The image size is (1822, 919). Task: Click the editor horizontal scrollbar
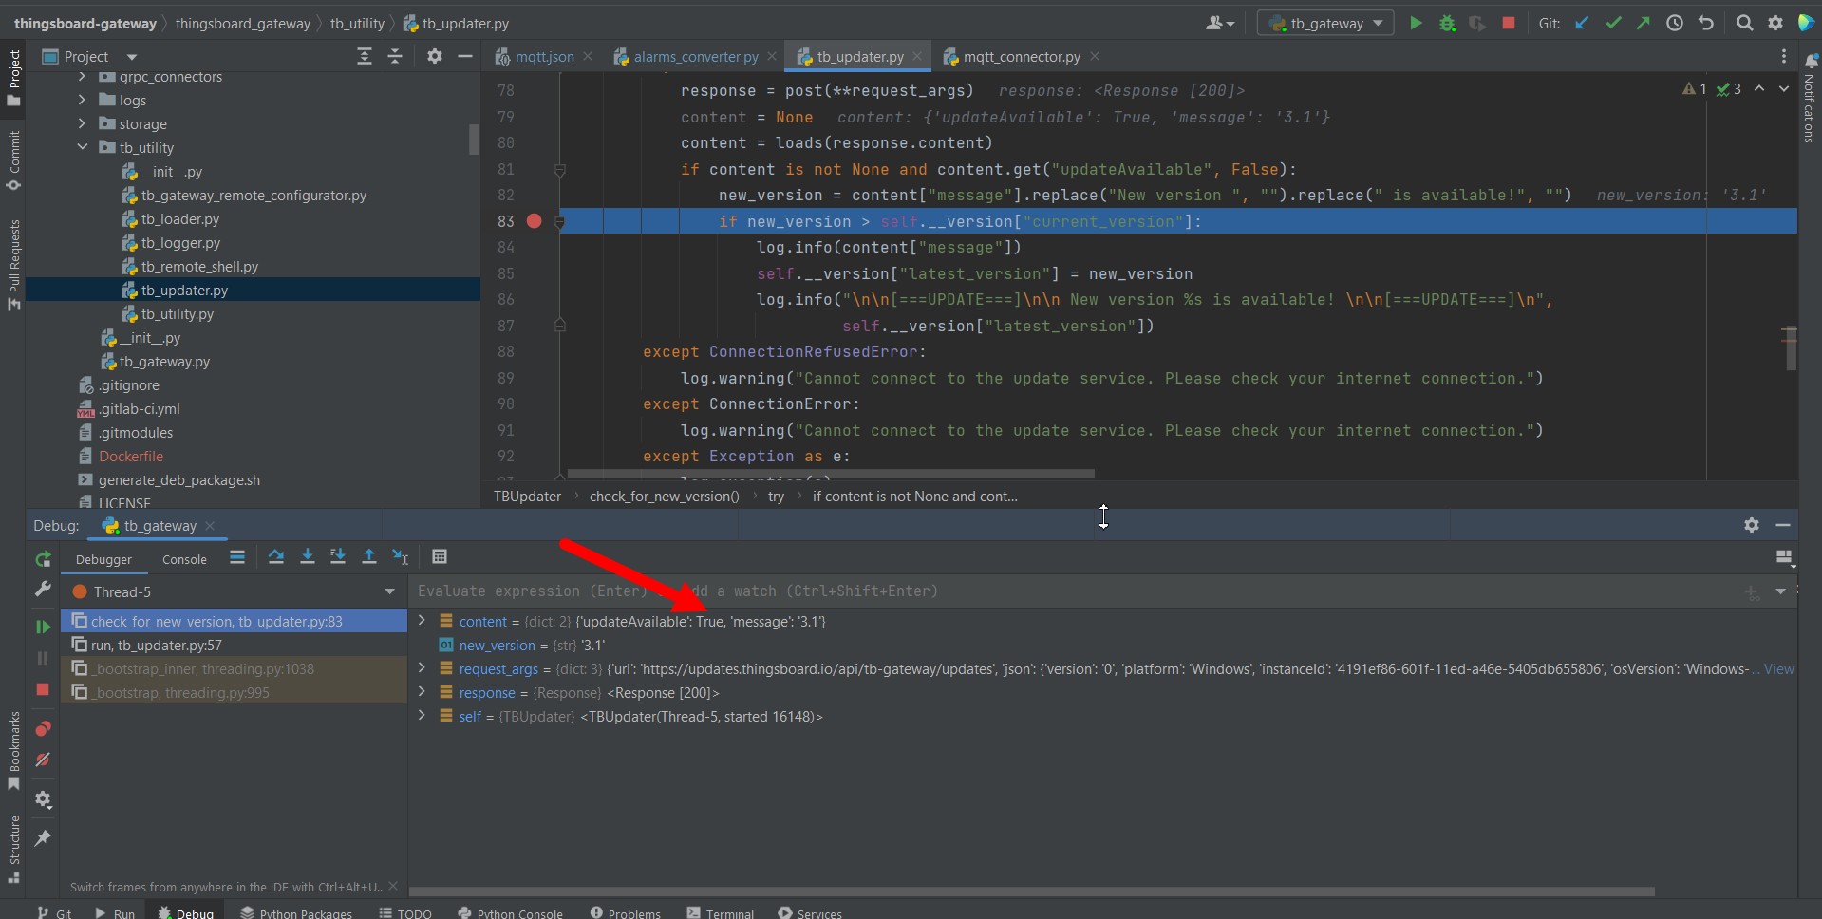tap(831, 473)
